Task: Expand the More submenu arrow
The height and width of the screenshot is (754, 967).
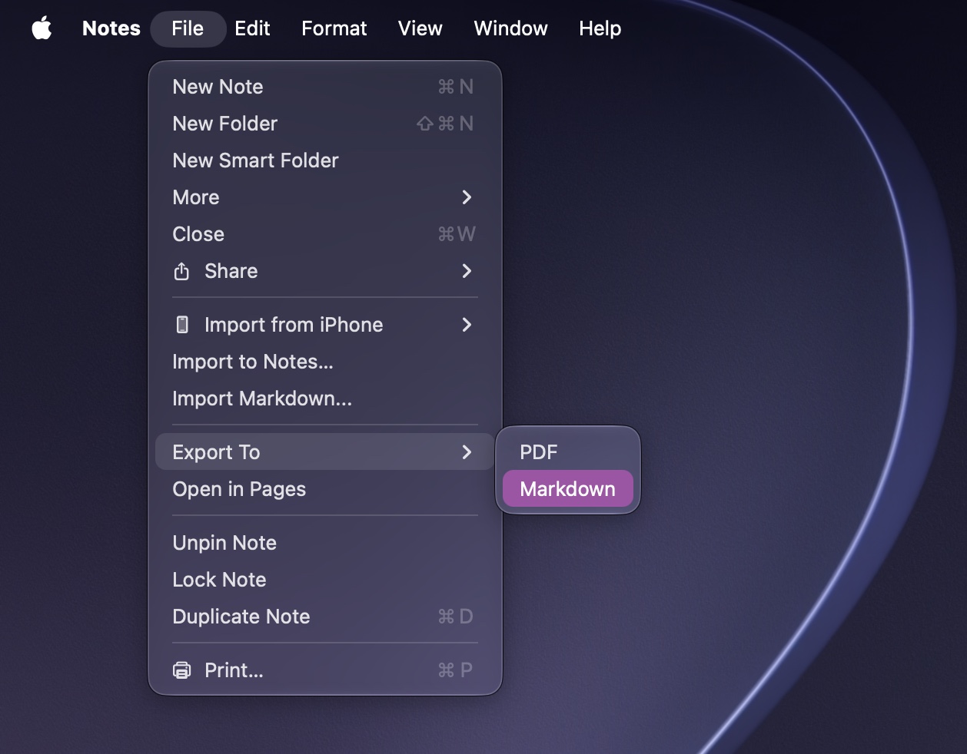Action: pos(467,197)
